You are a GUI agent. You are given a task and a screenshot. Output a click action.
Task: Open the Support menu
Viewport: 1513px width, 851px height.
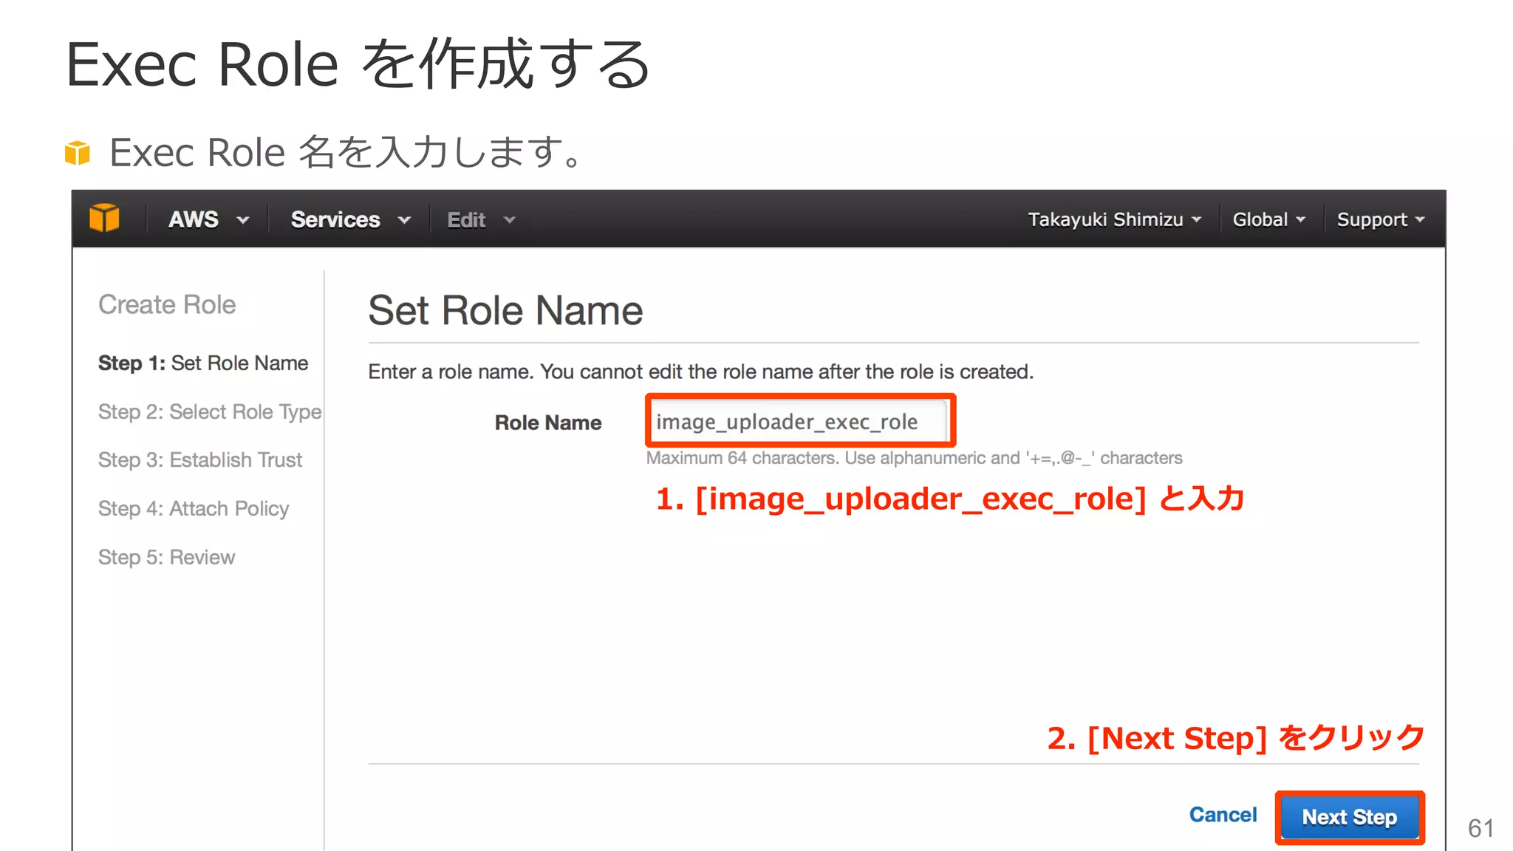[x=1381, y=219]
